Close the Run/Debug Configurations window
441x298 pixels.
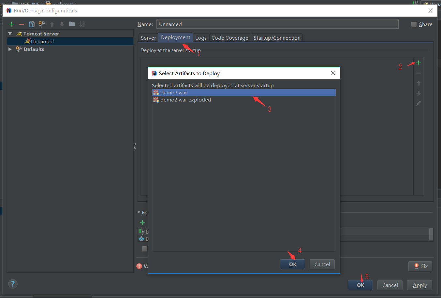[x=431, y=10]
